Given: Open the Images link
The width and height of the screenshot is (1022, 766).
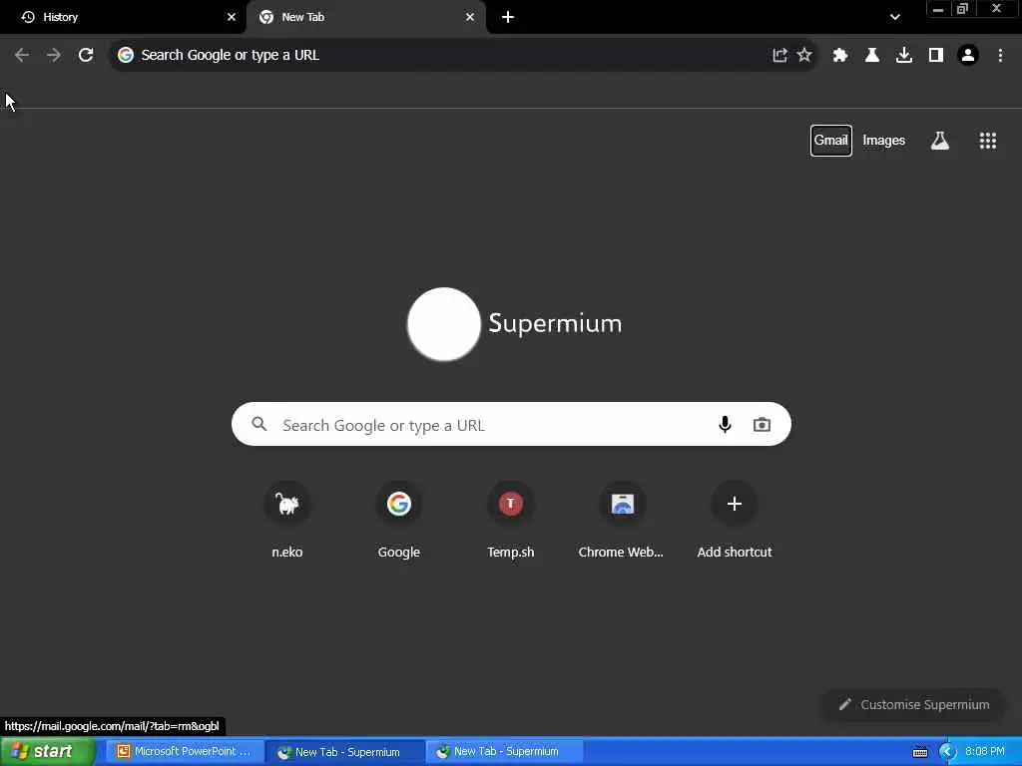Looking at the screenshot, I should (x=884, y=140).
